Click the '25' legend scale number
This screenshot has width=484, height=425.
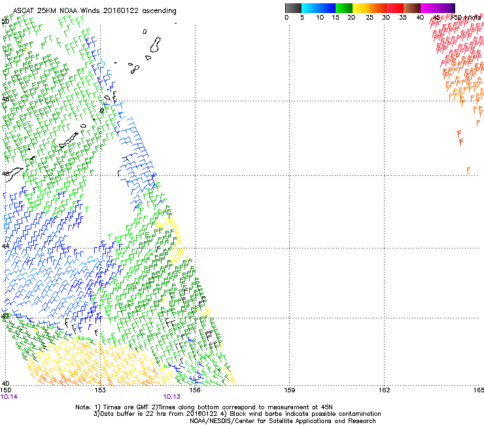tap(370, 18)
